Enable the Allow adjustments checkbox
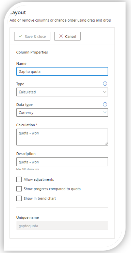 [x=19, y=179]
